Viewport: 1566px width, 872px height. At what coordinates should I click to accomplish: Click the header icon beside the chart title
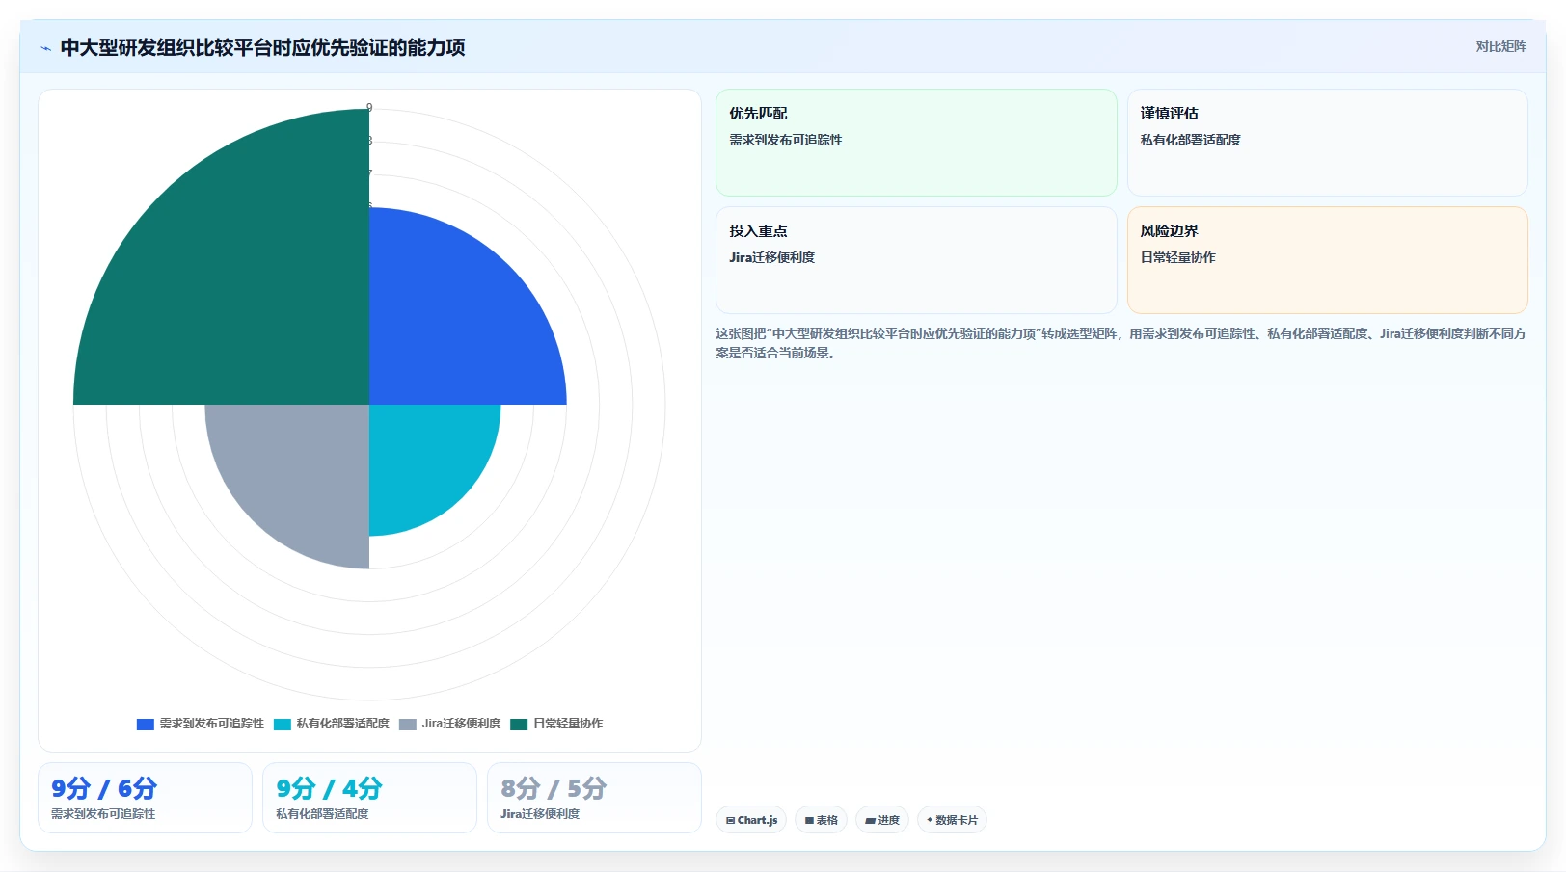45,48
